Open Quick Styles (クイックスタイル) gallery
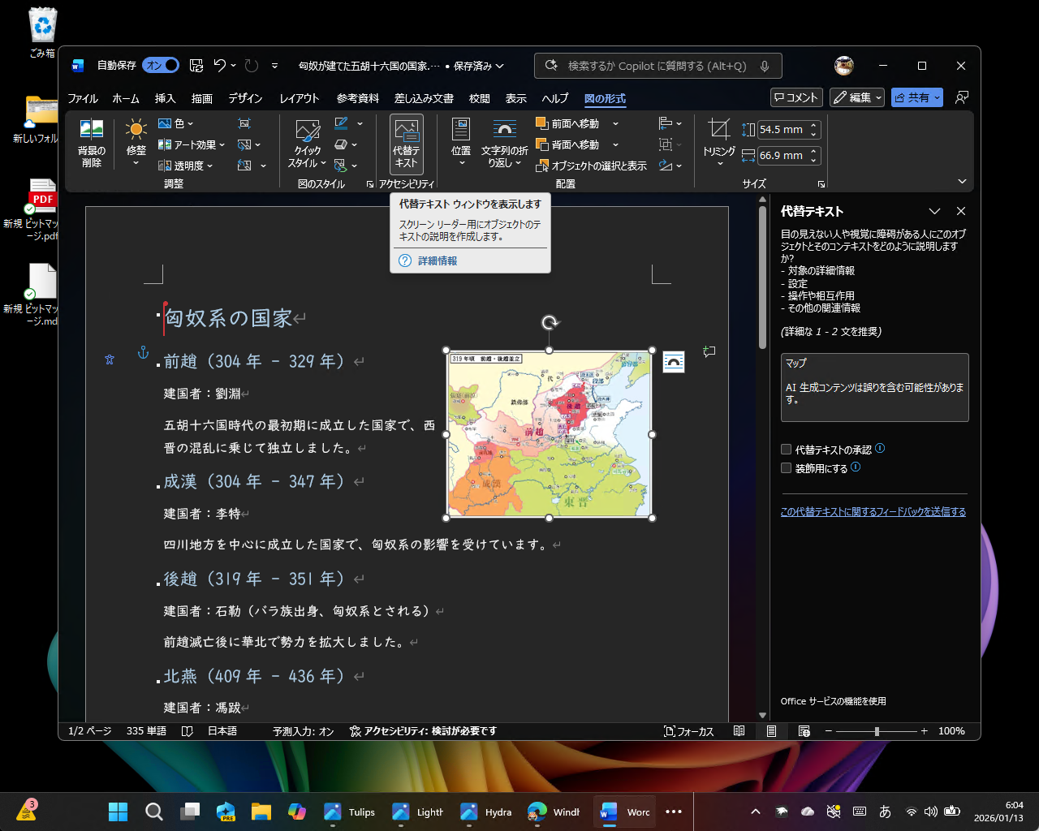Image resolution: width=1039 pixels, height=831 pixels. (306, 144)
